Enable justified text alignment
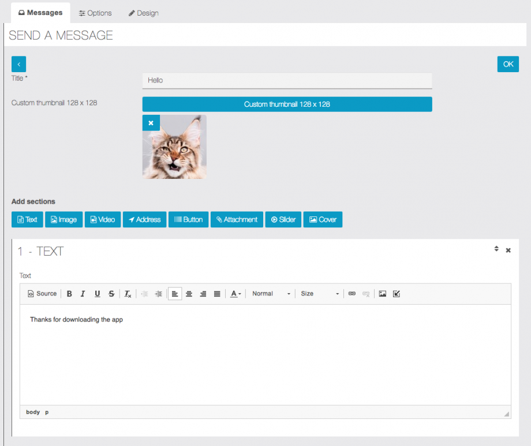Screen dimensions: 531x446 (216, 294)
